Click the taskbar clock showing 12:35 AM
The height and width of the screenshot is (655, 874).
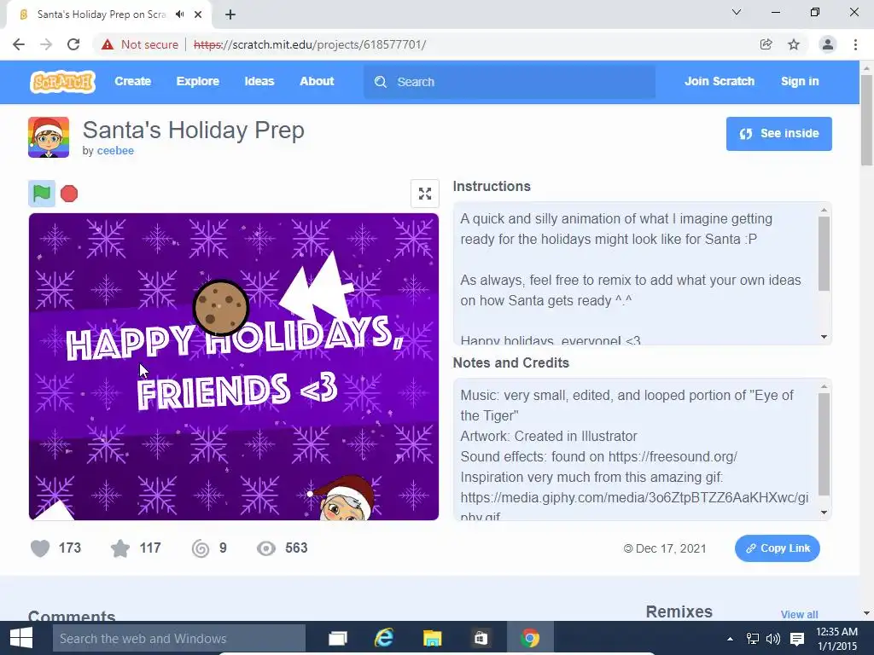click(836, 639)
